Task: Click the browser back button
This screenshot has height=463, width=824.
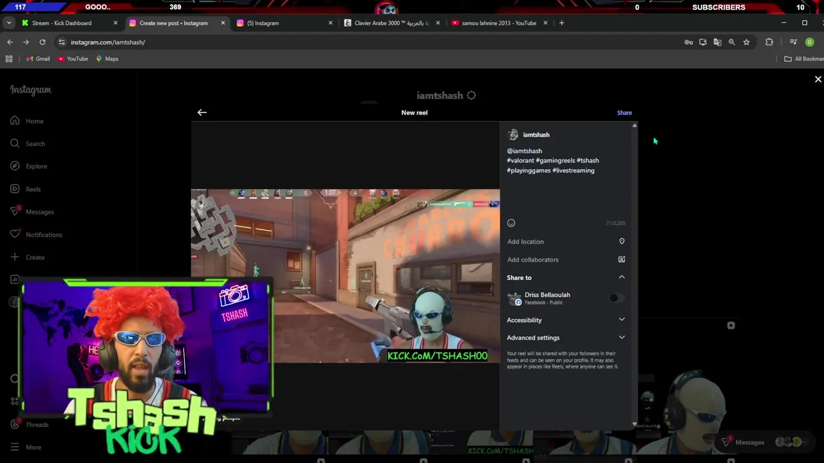Action: (10, 42)
